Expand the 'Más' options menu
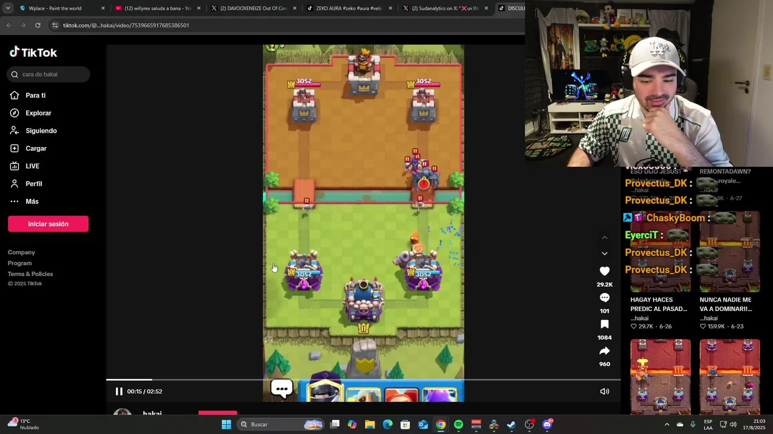The height and width of the screenshot is (434, 773). [x=32, y=201]
